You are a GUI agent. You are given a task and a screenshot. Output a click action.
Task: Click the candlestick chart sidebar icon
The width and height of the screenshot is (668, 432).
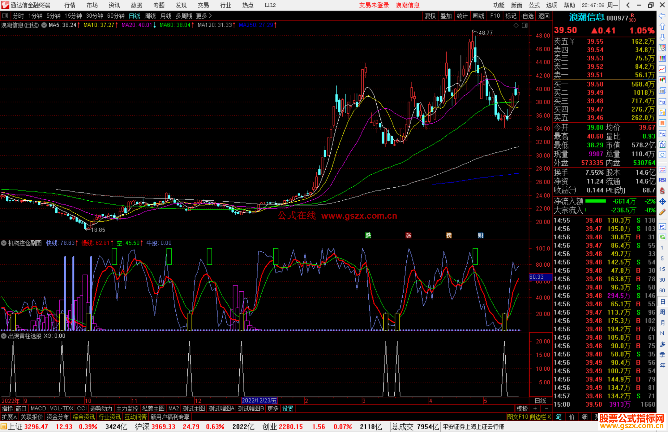[662, 80]
